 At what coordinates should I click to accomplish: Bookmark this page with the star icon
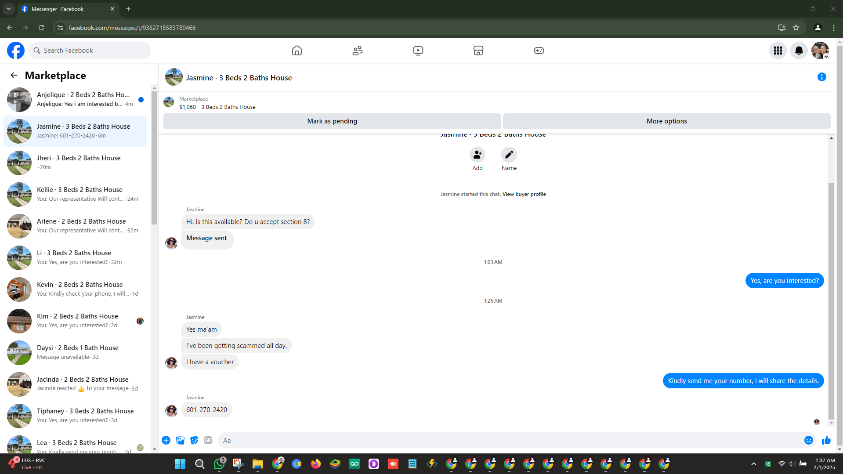[796, 28]
